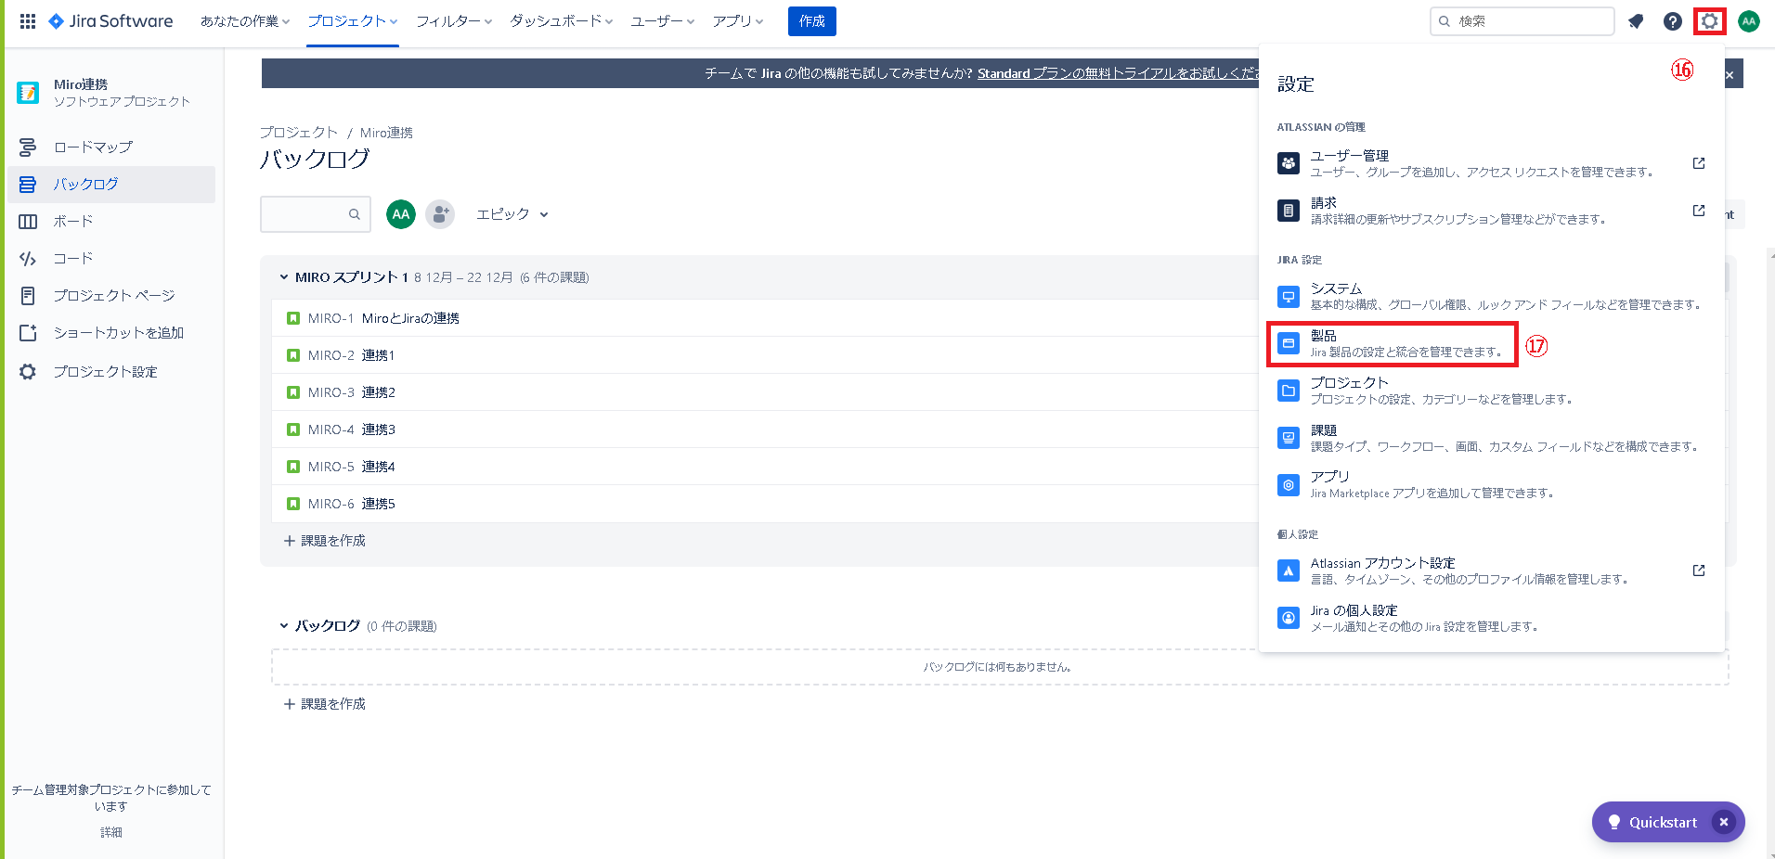Dismiss the Quickstart panel with X
Image resolution: width=1775 pixels, height=859 pixels.
coord(1723,822)
